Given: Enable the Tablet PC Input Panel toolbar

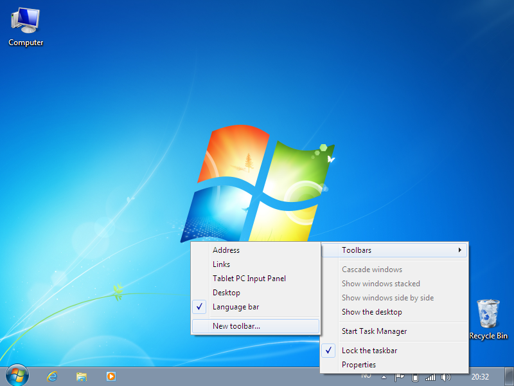Looking at the screenshot, I should coord(256,279).
